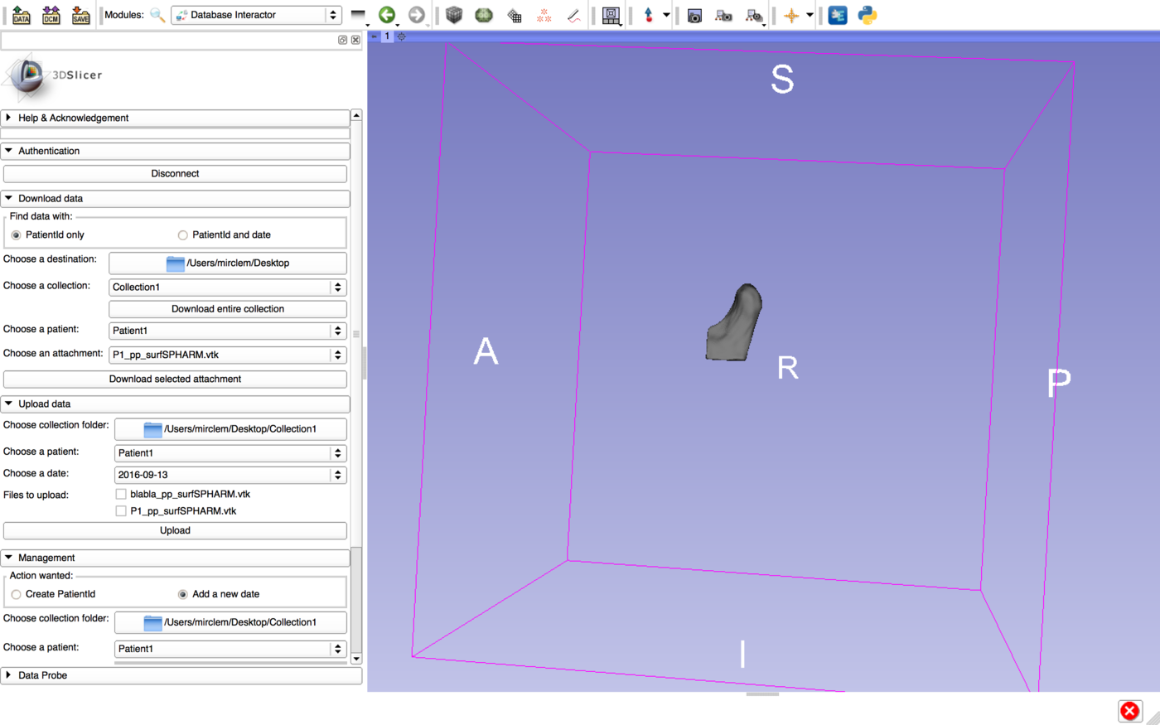Click the Disconnect button
The height and width of the screenshot is (725, 1160).
(x=175, y=174)
